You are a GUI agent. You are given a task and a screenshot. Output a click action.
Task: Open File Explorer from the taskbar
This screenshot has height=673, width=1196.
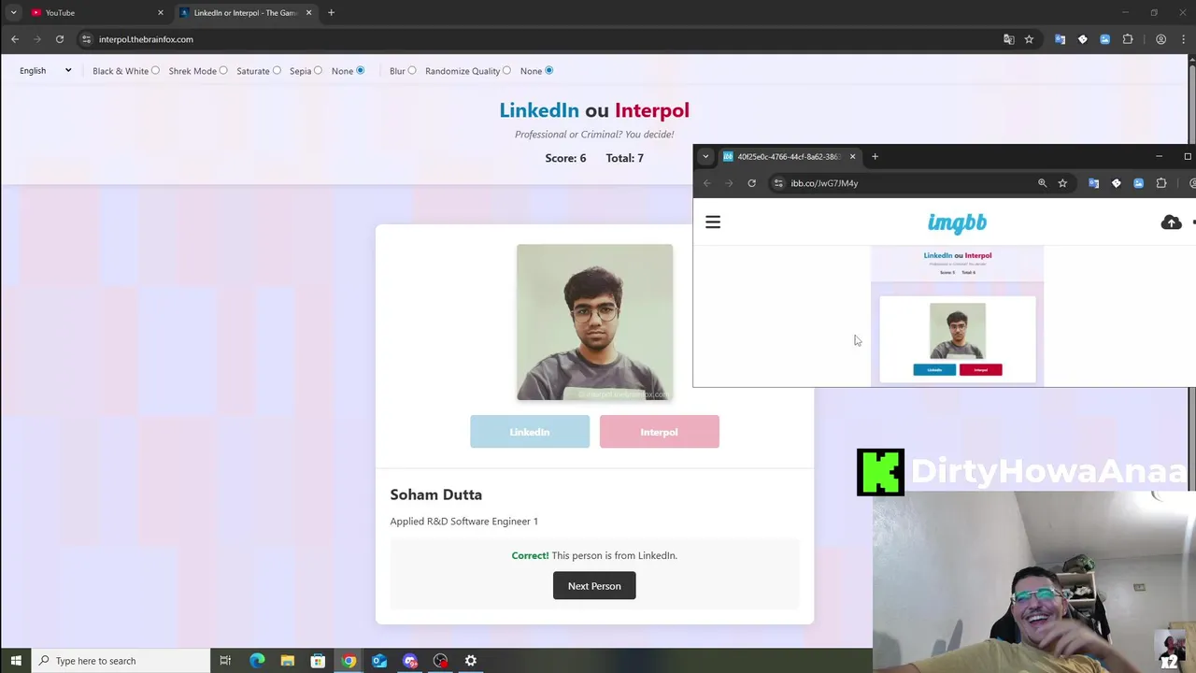287,661
